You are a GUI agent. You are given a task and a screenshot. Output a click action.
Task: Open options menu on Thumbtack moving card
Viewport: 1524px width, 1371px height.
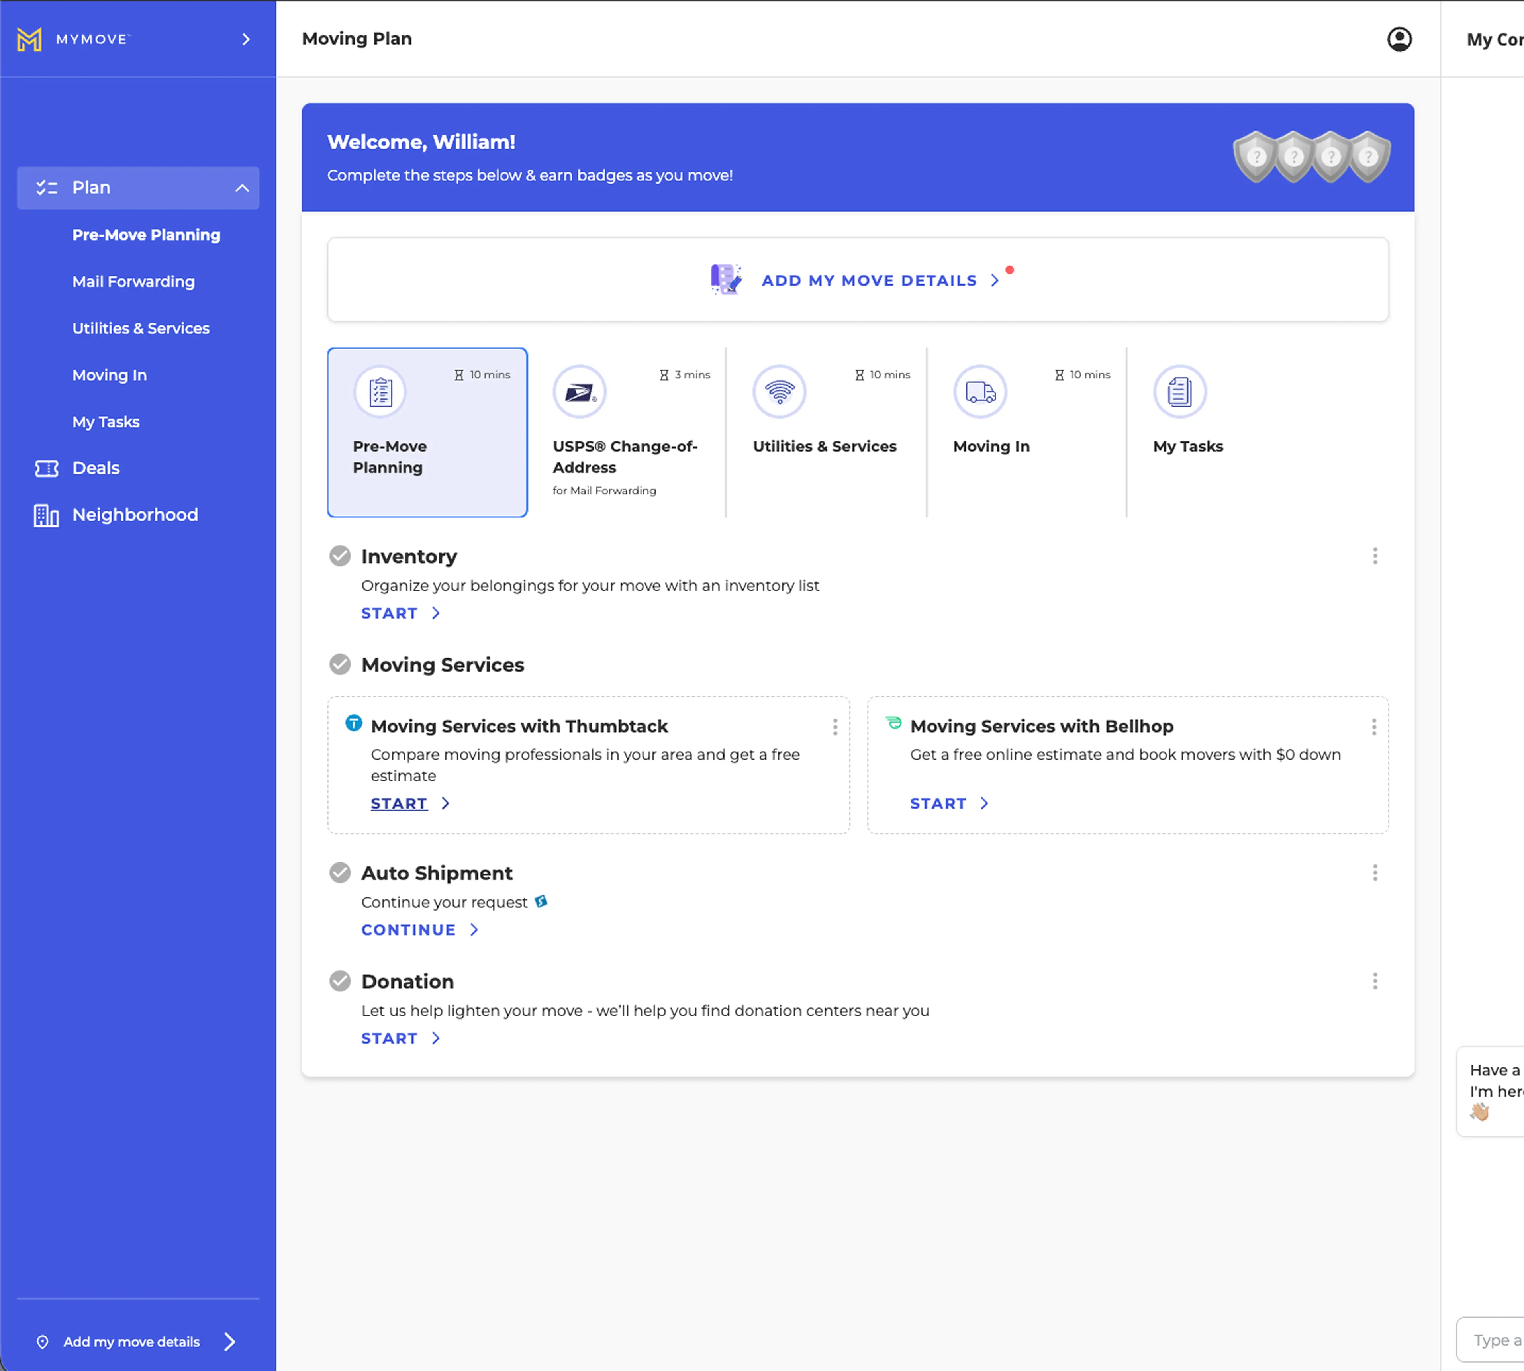[835, 727]
